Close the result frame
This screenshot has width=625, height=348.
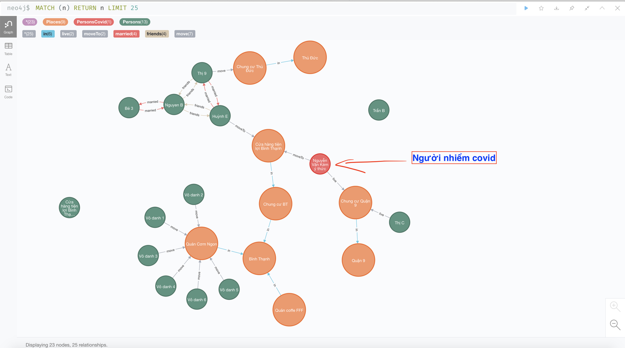click(x=617, y=8)
